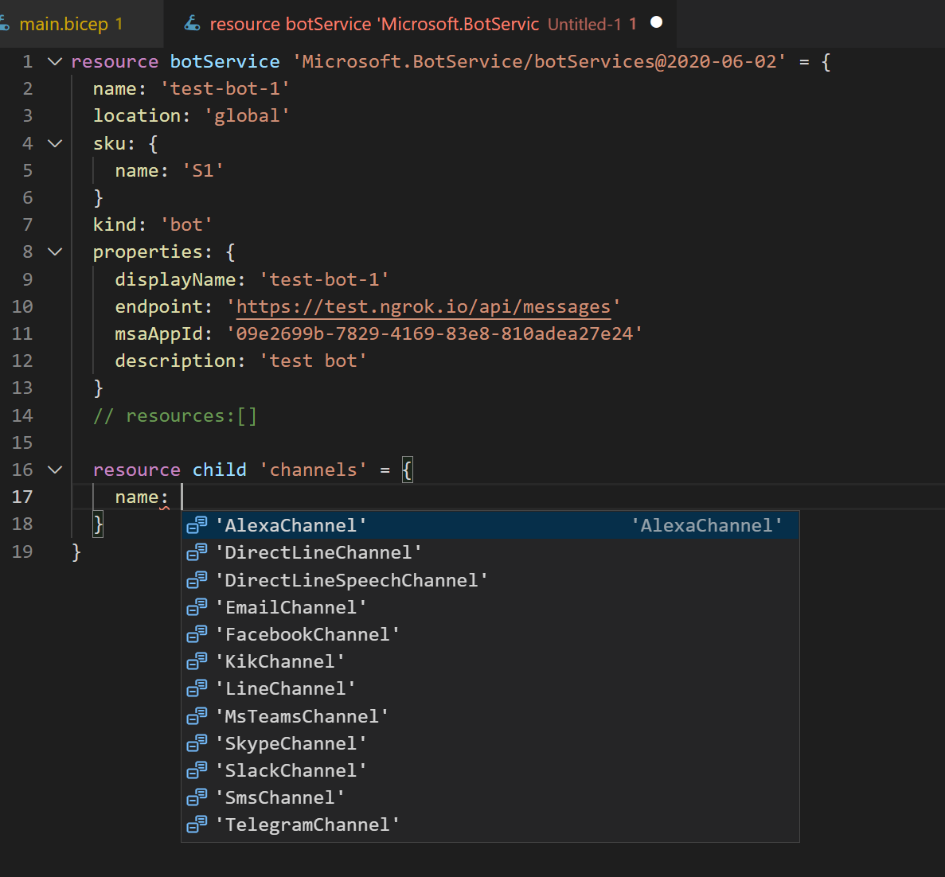This screenshot has height=877, width=945.
Task: Click the 'botService' resource identifier
Action: click(x=225, y=61)
